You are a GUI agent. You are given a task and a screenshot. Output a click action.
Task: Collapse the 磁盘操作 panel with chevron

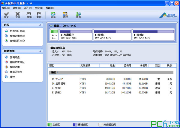pyautogui.click(x=40, y=51)
